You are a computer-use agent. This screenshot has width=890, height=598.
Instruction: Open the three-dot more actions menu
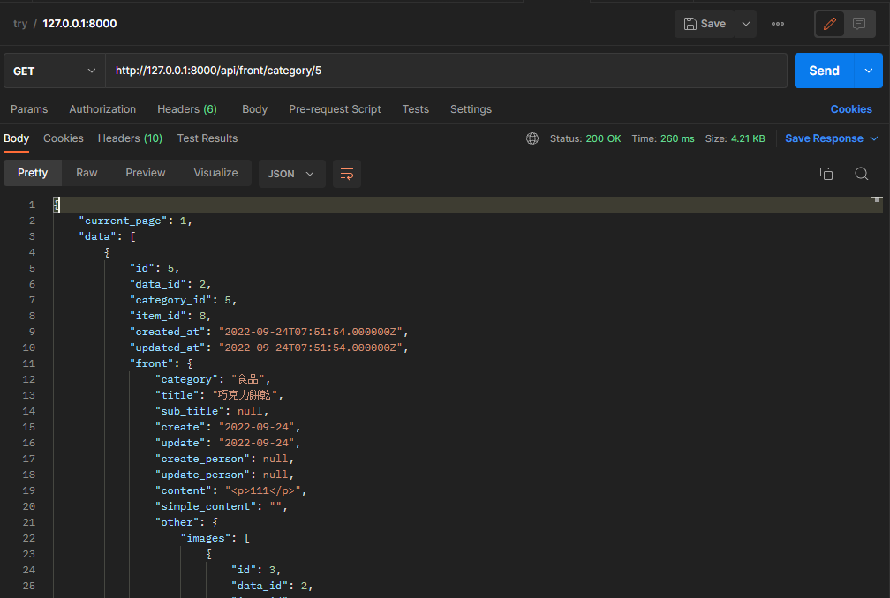778,24
